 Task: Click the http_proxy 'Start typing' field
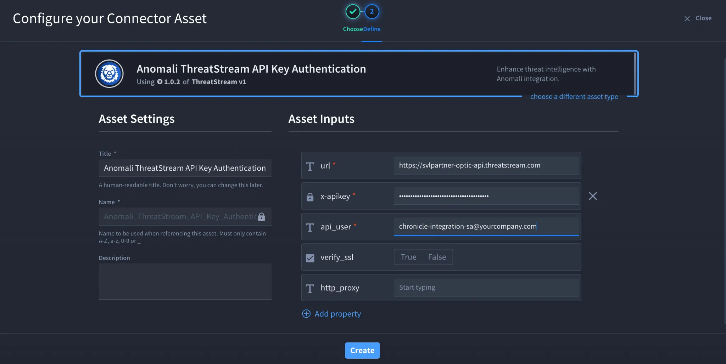(486, 288)
